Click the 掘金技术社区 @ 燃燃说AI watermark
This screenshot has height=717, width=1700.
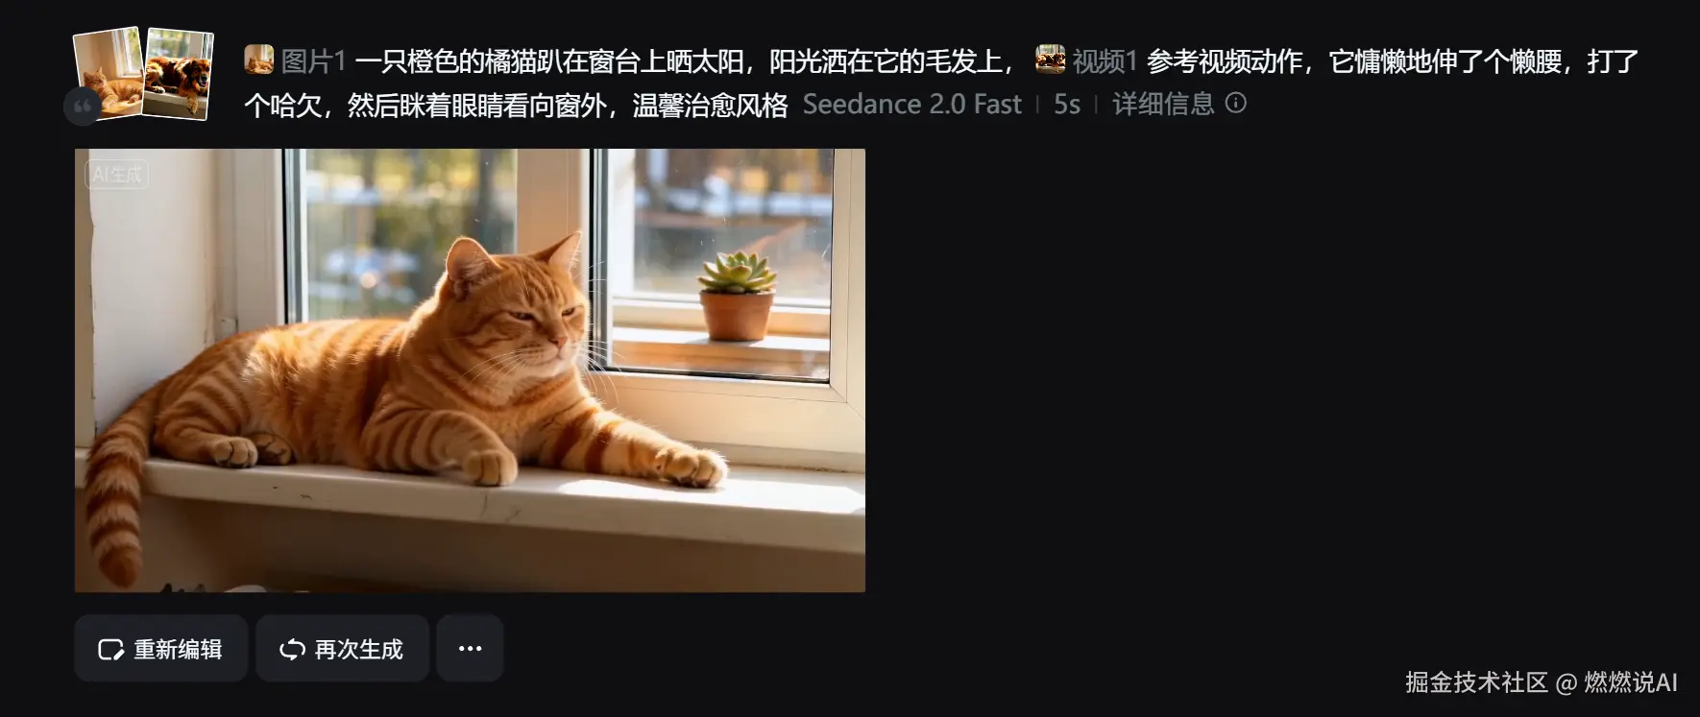click(1541, 682)
